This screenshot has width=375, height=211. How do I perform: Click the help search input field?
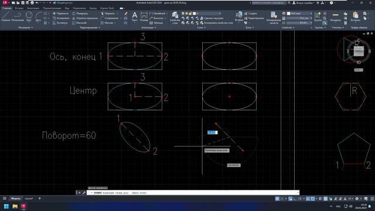click(268, 3)
